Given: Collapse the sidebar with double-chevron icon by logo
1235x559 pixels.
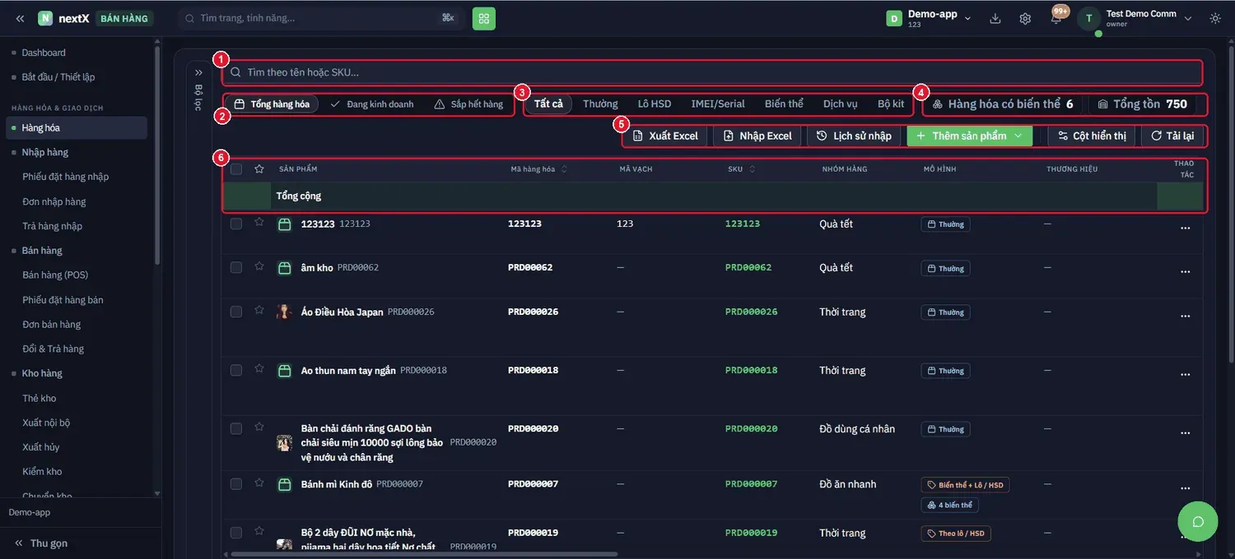Looking at the screenshot, I should [20, 18].
